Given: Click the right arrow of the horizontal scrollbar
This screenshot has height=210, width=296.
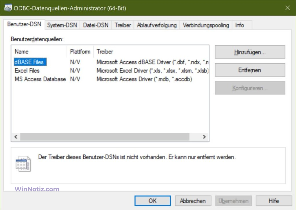Looking at the screenshot, I should [204, 137].
